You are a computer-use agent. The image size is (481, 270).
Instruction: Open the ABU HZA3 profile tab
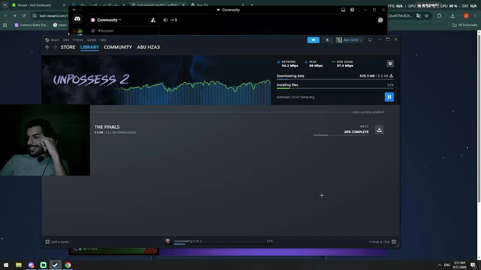point(148,47)
